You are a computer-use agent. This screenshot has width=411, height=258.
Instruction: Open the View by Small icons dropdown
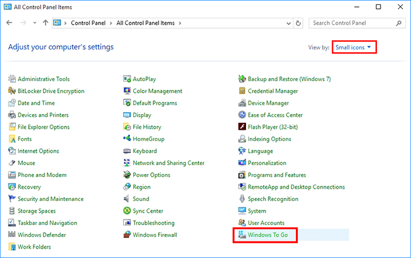(353, 47)
